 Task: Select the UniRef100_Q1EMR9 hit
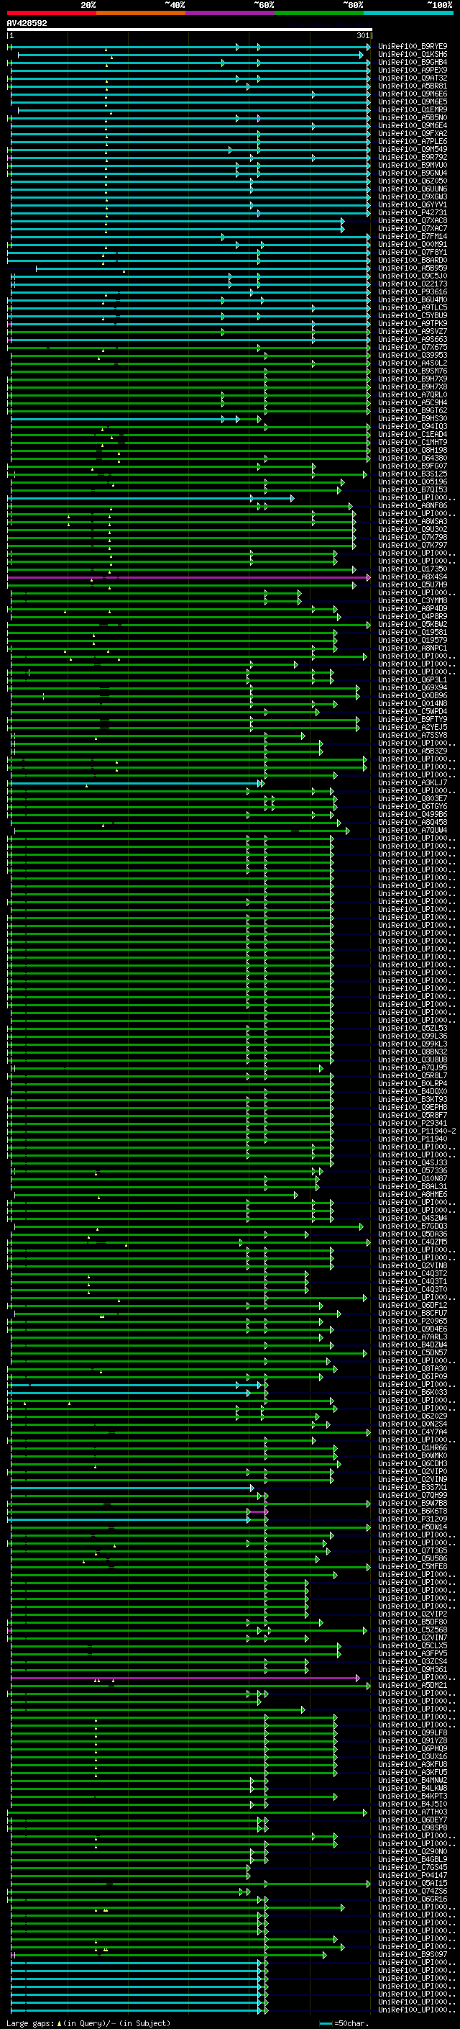click(x=413, y=109)
